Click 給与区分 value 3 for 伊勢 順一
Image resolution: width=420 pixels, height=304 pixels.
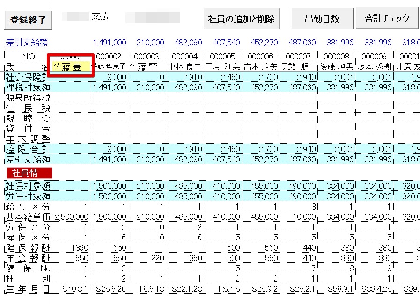click(299, 207)
